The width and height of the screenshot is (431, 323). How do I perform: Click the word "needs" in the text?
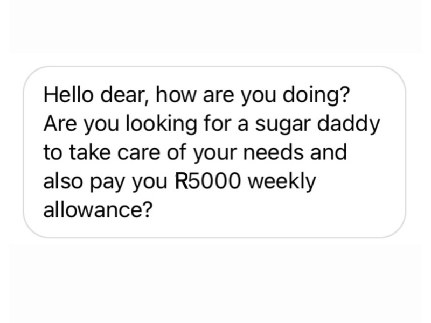tap(274, 152)
